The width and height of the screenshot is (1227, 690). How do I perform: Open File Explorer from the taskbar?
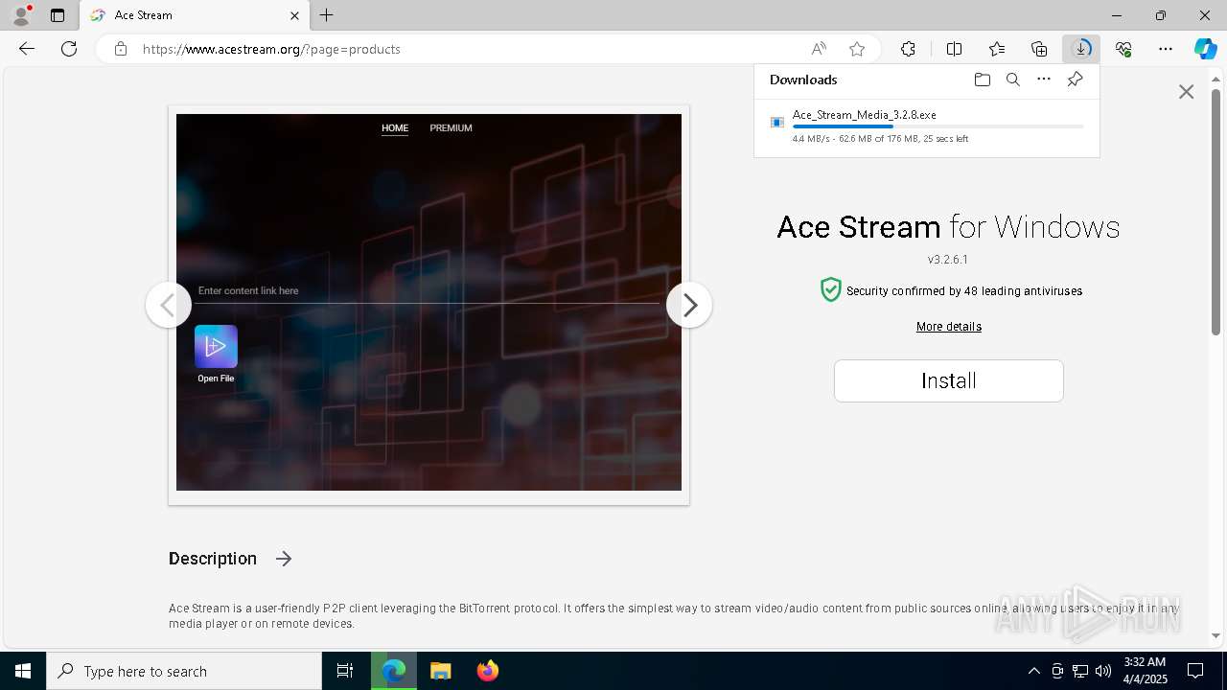point(441,671)
